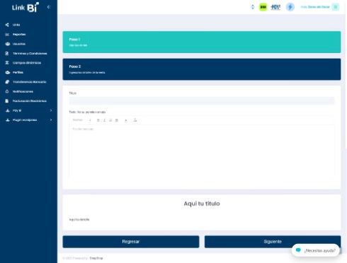Toggle italic formatting in editor toolbar
This screenshot has height=263, width=347.
point(104,120)
